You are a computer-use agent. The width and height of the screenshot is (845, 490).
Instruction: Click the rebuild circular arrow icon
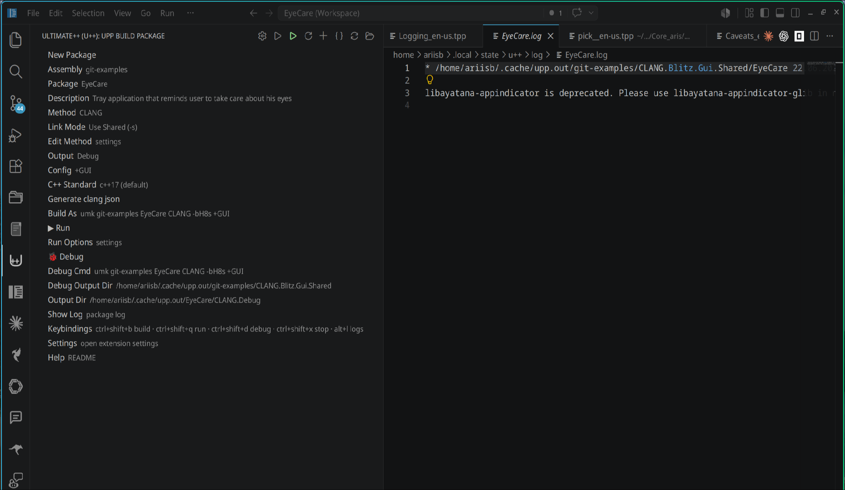308,36
